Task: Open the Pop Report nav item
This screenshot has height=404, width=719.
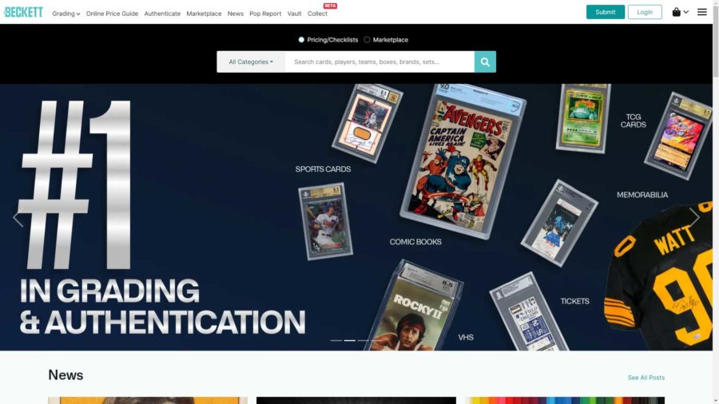Action: point(265,14)
